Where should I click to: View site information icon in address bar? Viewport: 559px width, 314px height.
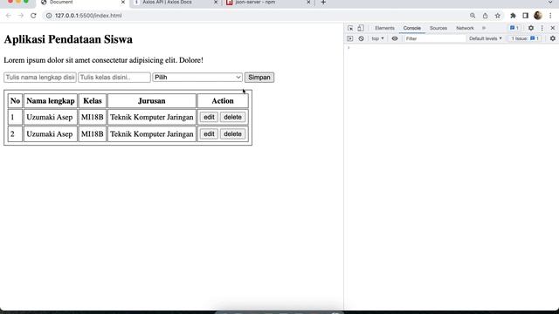point(49,16)
